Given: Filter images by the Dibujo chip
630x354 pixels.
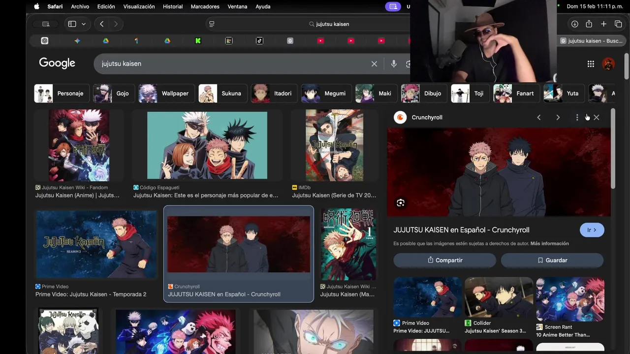Looking at the screenshot, I should [x=424, y=93].
